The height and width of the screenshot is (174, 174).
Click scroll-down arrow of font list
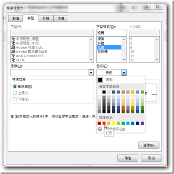[x=91, y=60]
